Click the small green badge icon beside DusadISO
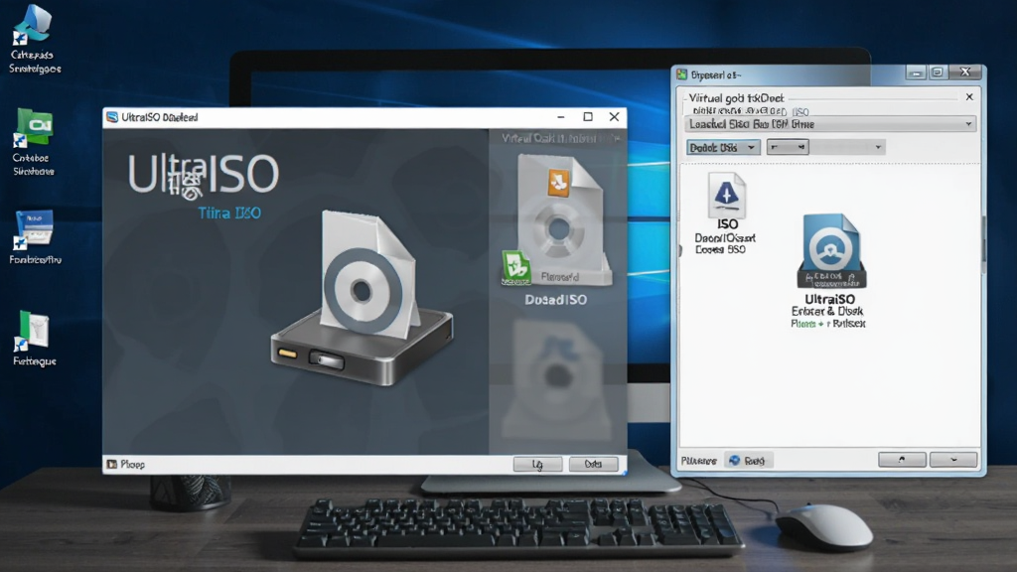 click(516, 267)
